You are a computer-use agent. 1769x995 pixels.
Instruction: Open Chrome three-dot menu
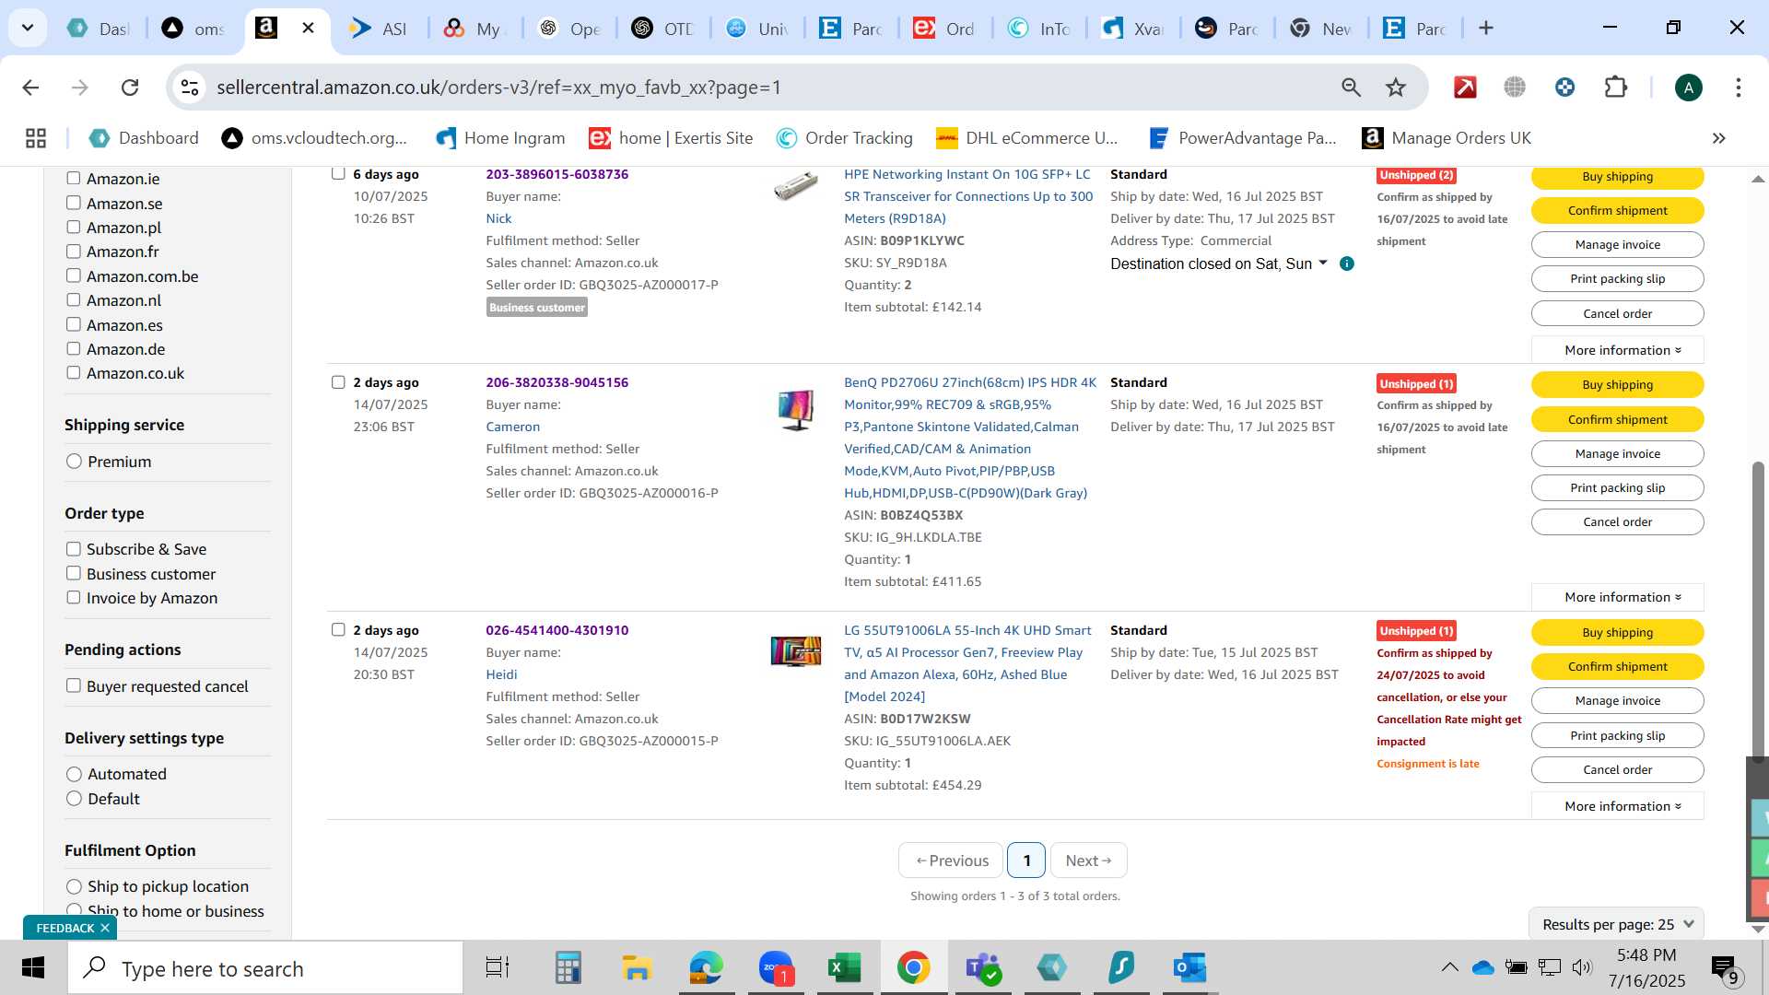1738,88
